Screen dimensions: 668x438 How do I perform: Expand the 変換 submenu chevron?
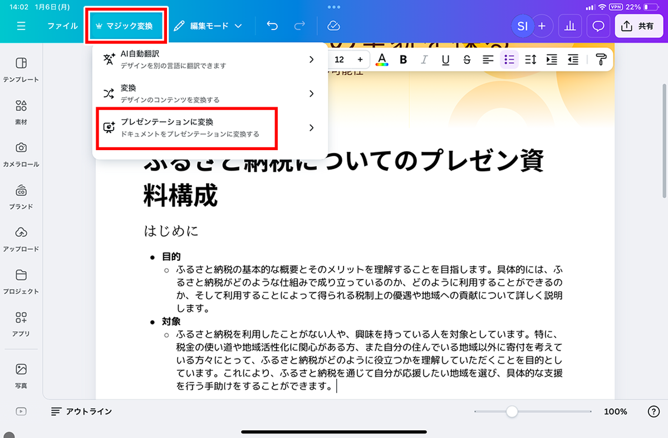311,93
